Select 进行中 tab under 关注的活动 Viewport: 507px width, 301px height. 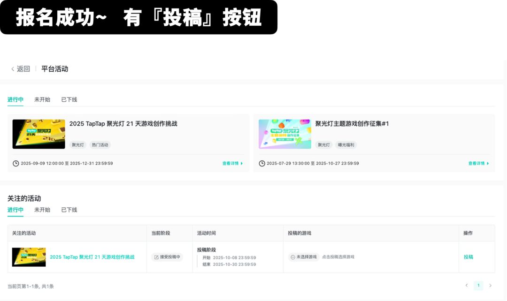pyautogui.click(x=15, y=210)
